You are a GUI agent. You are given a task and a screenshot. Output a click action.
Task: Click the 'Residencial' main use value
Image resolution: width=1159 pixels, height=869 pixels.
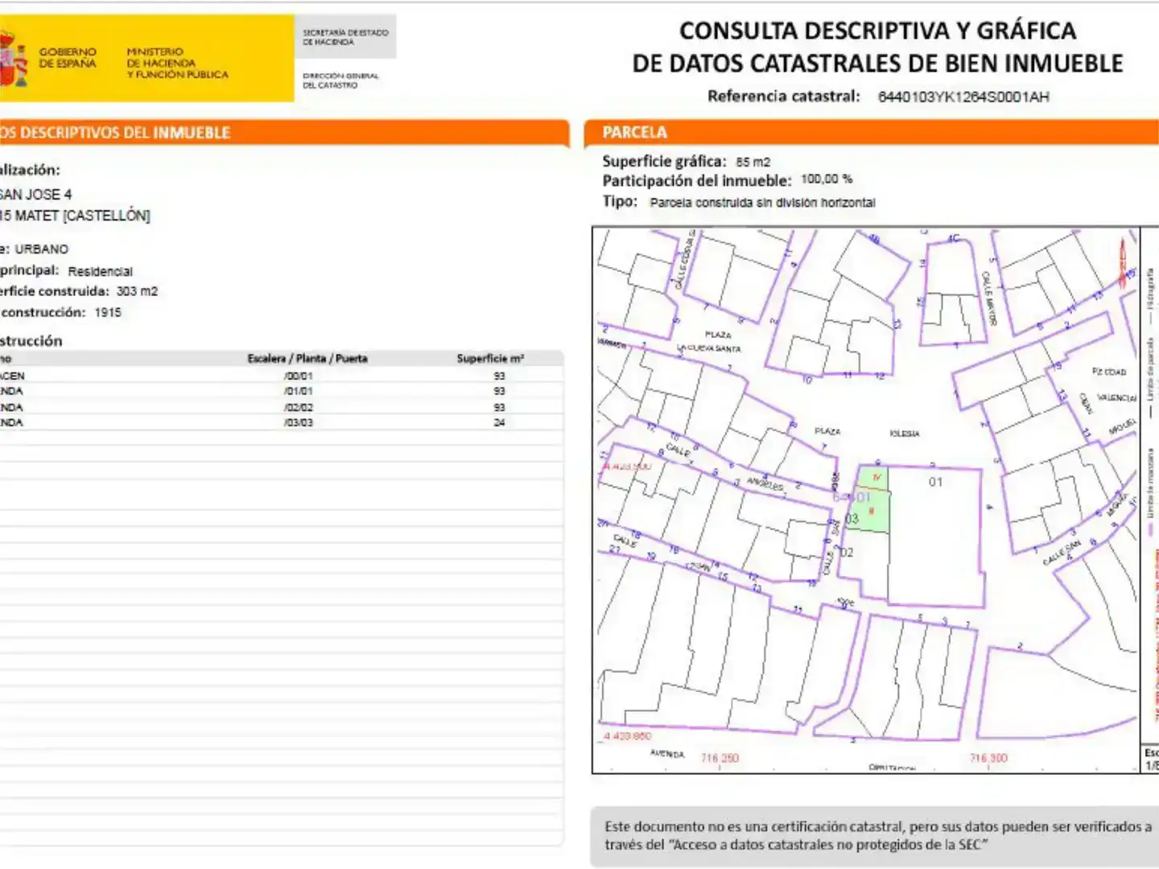tap(101, 272)
